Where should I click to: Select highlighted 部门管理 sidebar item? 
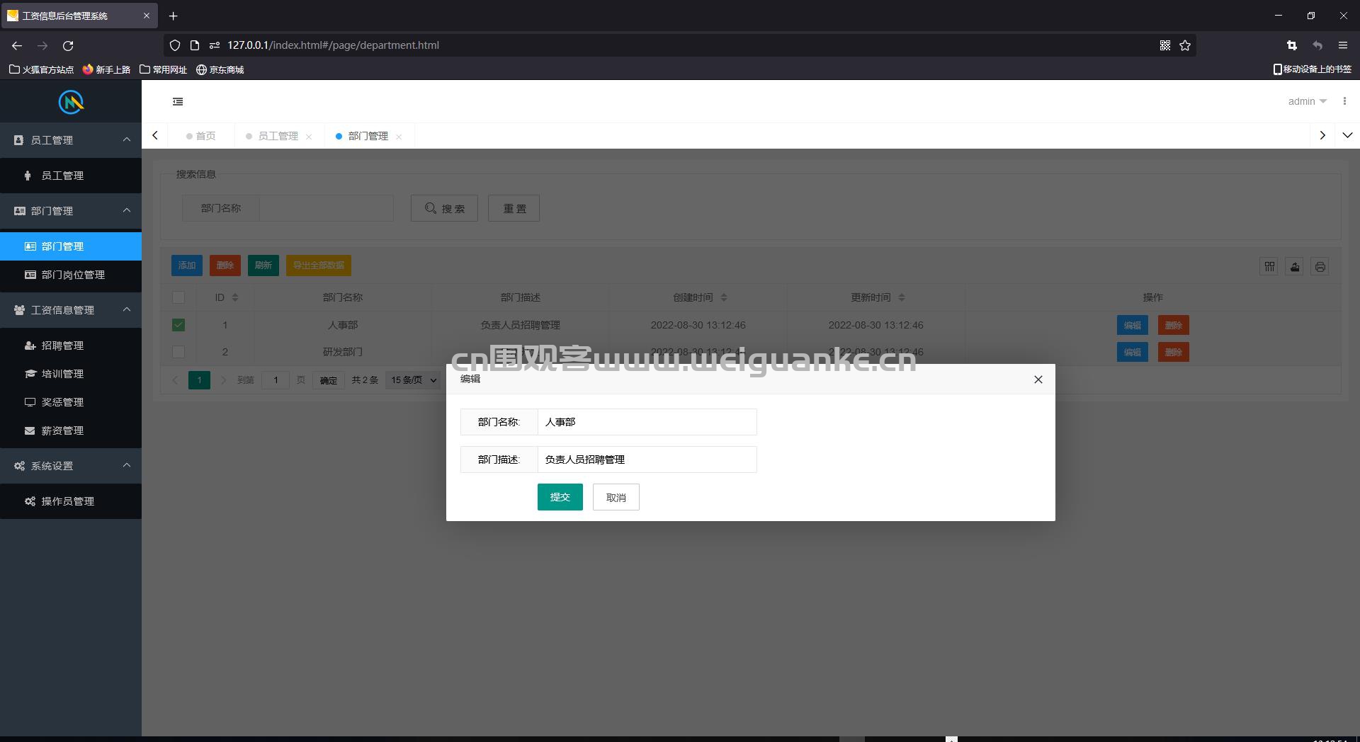[x=71, y=246]
